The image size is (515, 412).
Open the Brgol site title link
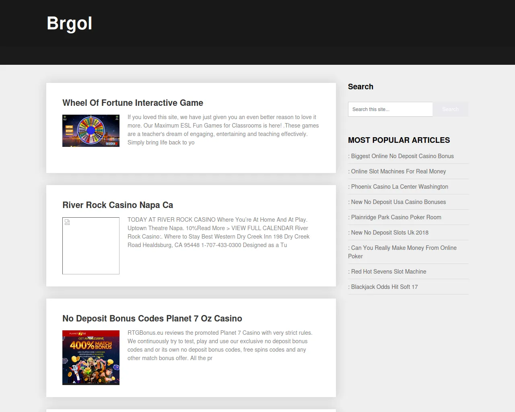[69, 23]
